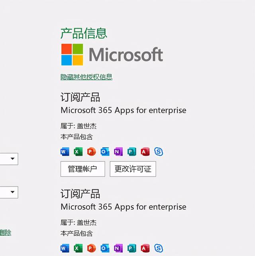255x256 pixels.
Task: Click the 删除 link at left edge
Action: point(6,232)
